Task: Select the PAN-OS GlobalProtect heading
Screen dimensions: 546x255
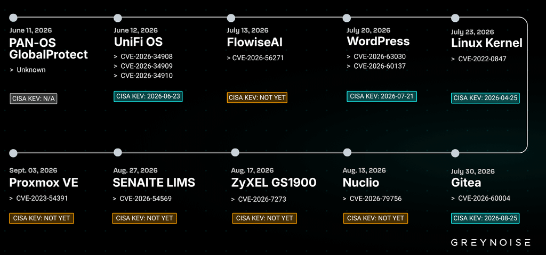Action: pyautogui.click(x=49, y=48)
